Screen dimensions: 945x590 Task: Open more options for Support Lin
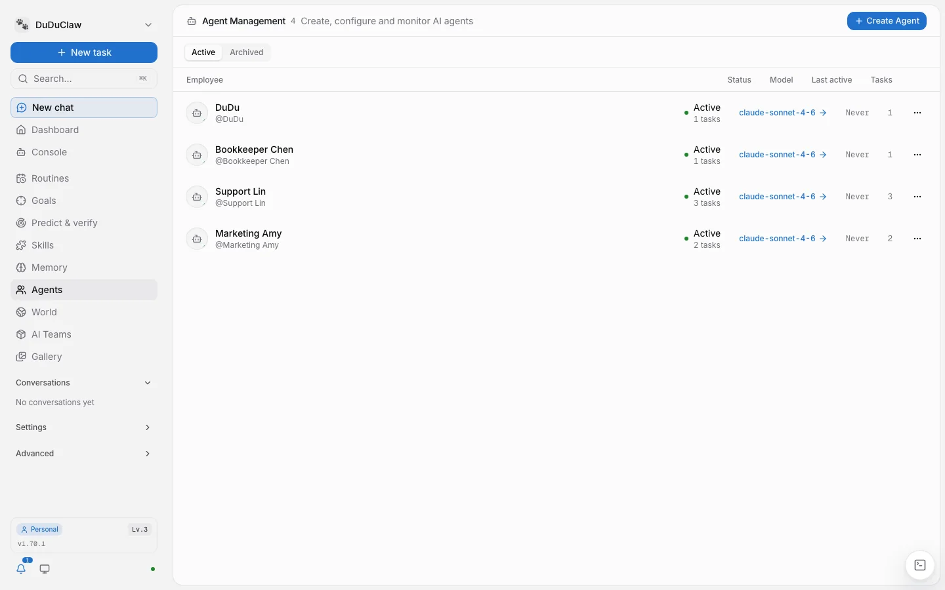pyautogui.click(x=917, y=197)
